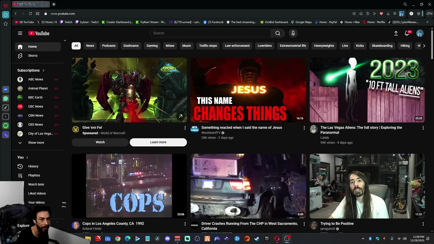Click title Driver Crashes Running From The CHP
434x244 pixels.
[x=250, y=226]
